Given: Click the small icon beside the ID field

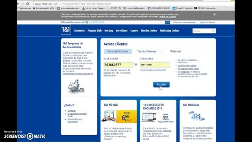Looking at the screenshot, I should click(x=135, y=65).
